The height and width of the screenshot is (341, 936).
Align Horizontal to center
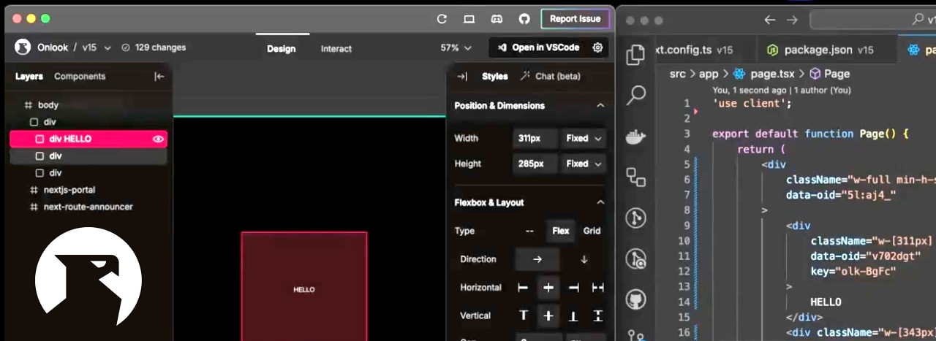click(548, 288)
